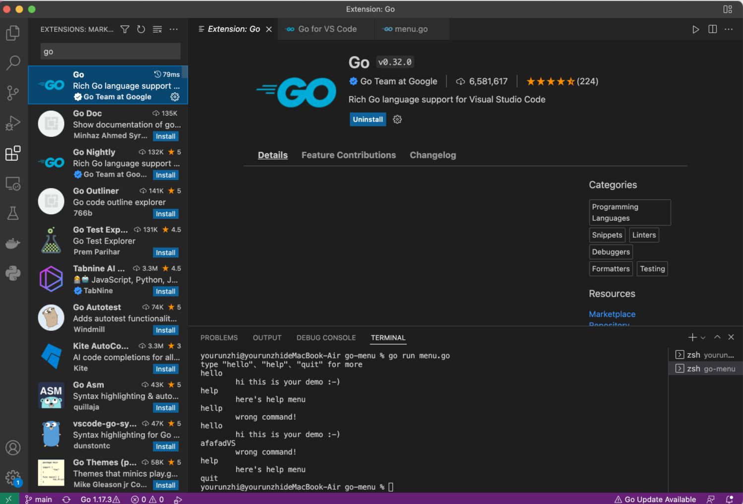
Task: Switch to the OUTPUT panel tab
Action: [267, 338]
